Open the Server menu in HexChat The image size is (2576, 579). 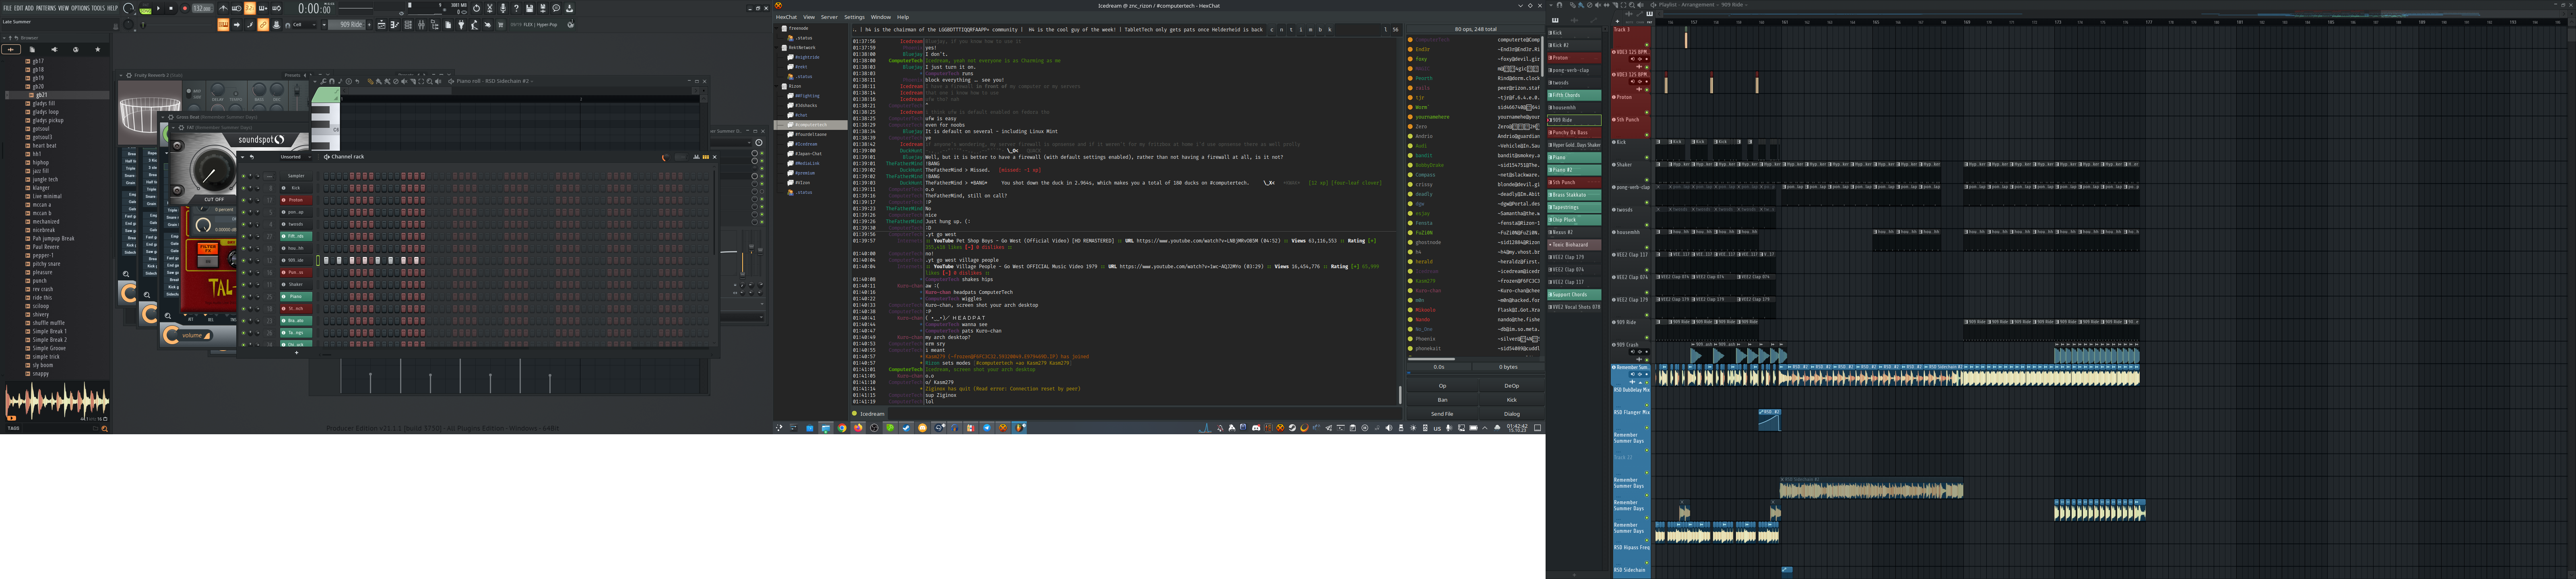tap(829, 17)
